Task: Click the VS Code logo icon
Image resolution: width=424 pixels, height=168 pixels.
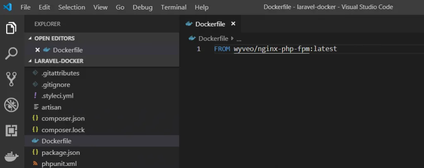Action: (x=7, y=7)
